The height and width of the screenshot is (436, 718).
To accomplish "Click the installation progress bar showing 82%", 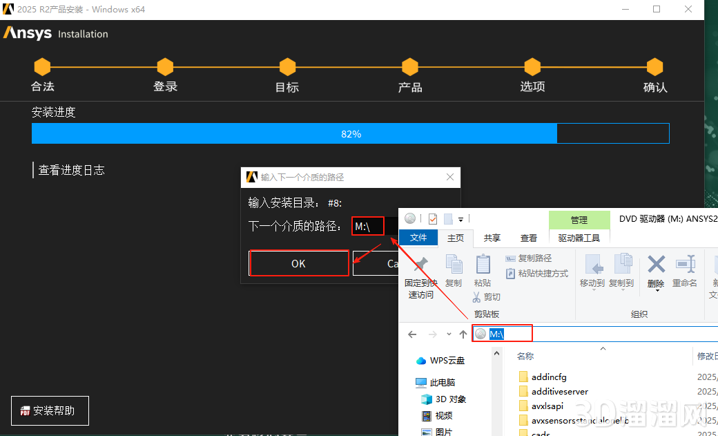I will 351,133.
